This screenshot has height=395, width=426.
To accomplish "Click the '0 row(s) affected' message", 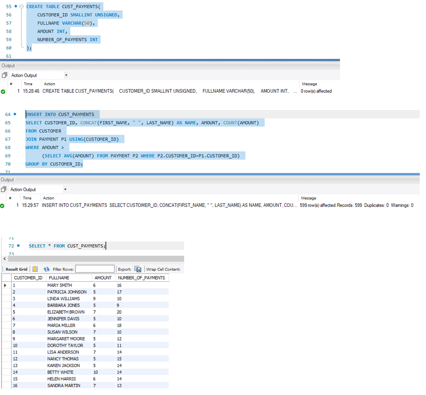I will pos(316,91).
